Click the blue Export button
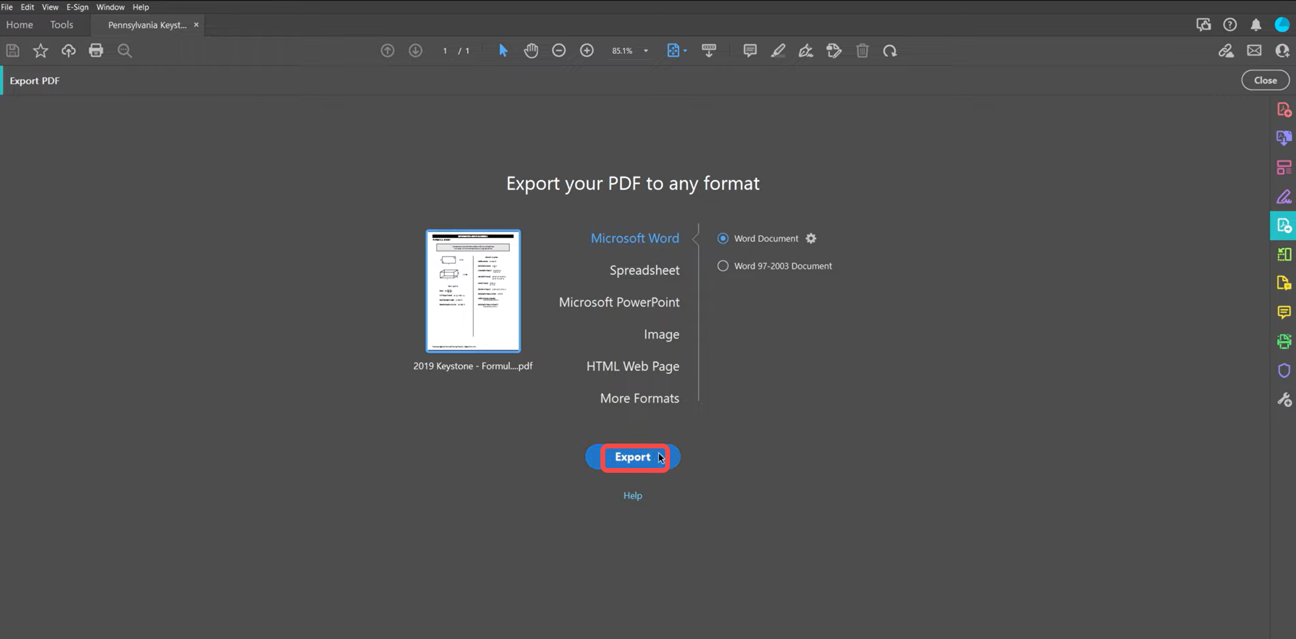Viewport: 1296px width, 639px height. point(633,457)
